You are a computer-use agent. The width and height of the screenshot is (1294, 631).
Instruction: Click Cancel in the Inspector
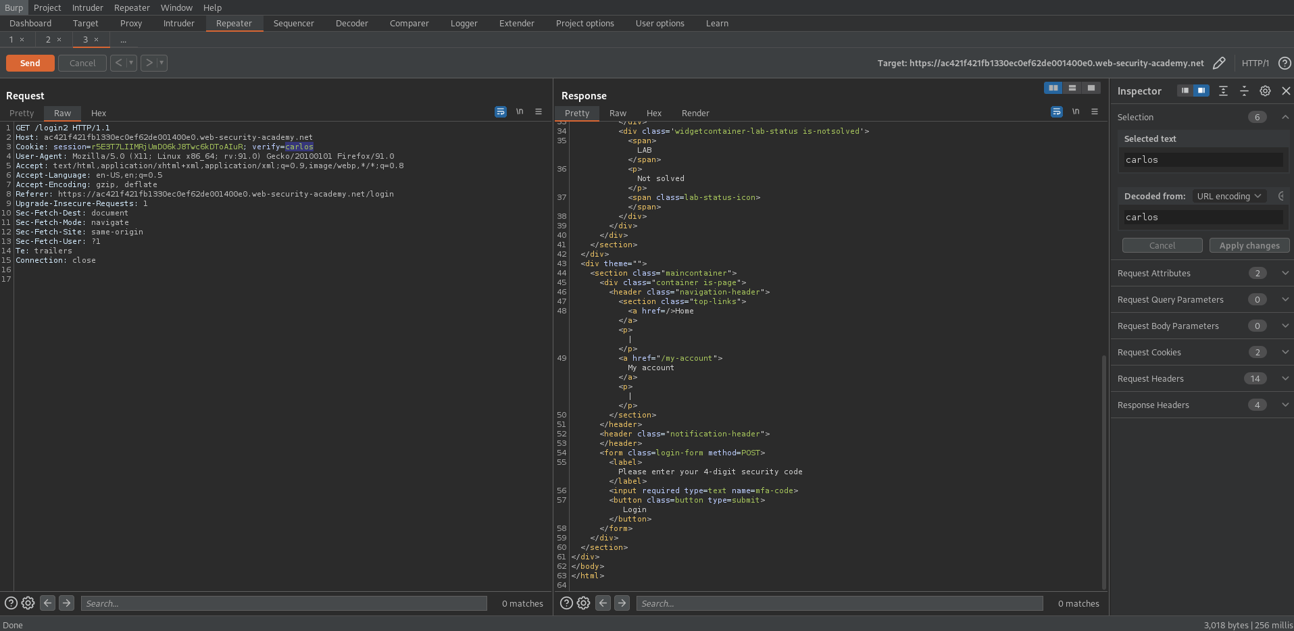coord(1162,245)
